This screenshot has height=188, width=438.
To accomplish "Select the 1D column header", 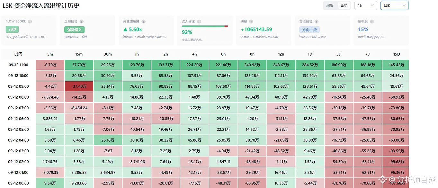I will 310,54.
